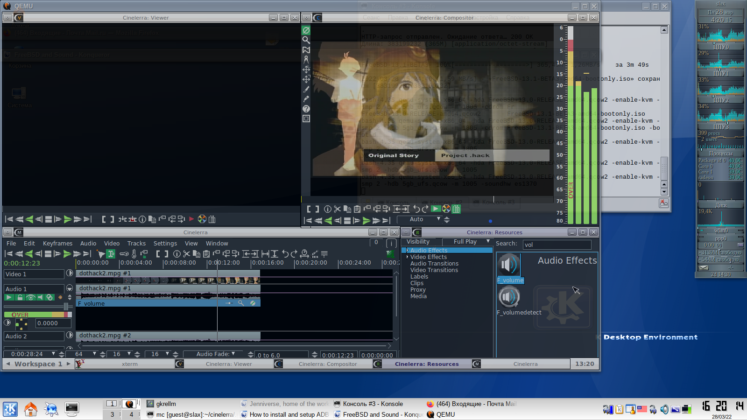Expand the Audio 2 track controls
The height and width of the screenshot is (420, 747).
pos(70,335)
